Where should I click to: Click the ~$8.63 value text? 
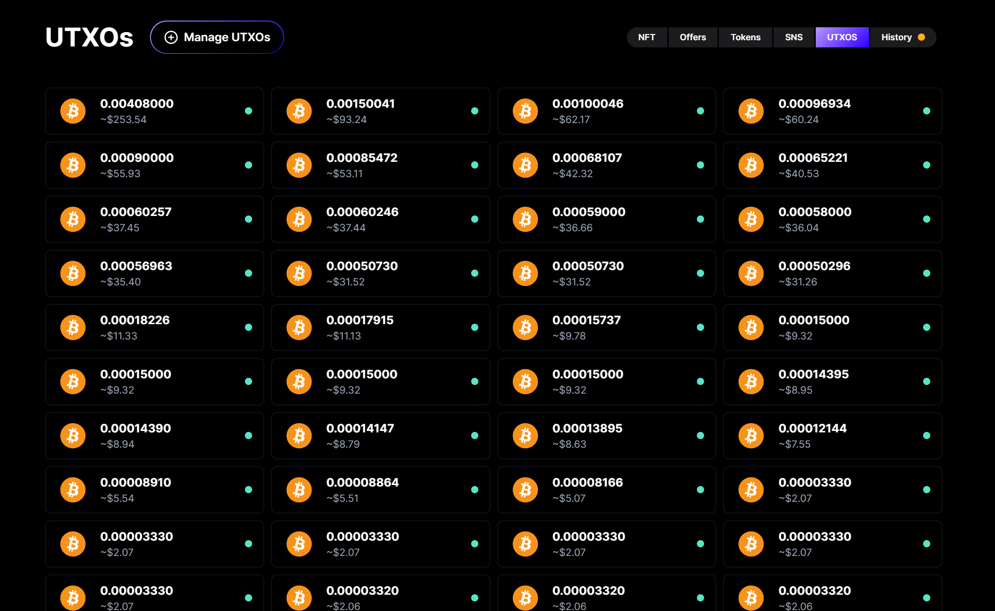coord(569,444)
